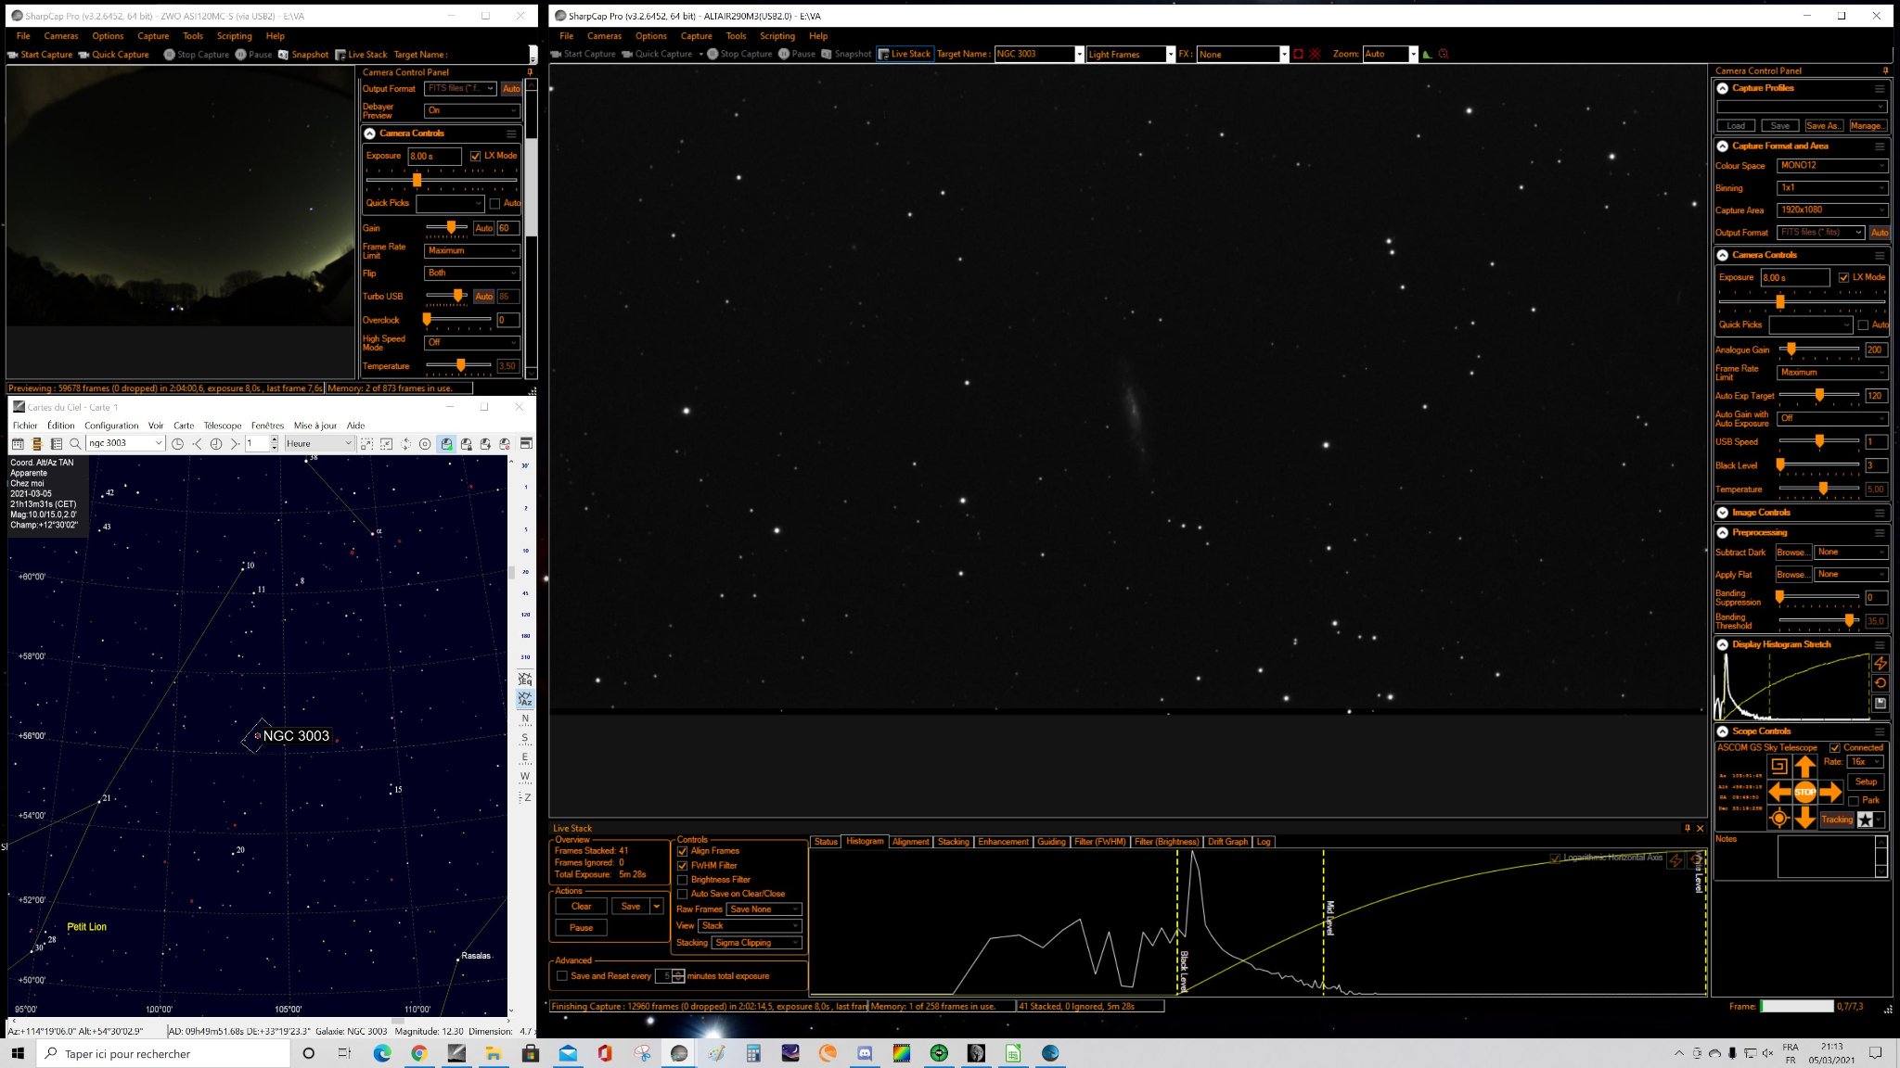Screen dimensions: 1900x1068
Task: Toggle the scope Connected checkbox
Action: point(1834,747)
